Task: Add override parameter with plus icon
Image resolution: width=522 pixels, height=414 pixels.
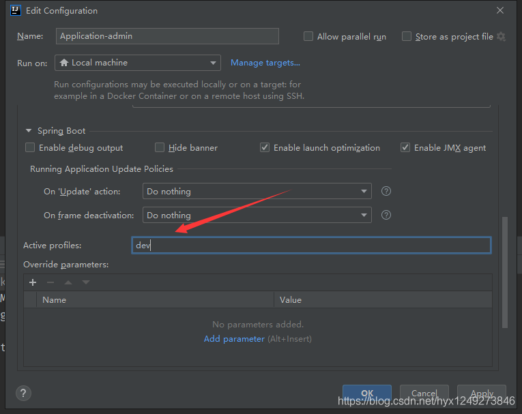Action: pyautogui.click(x=33, y=282)
